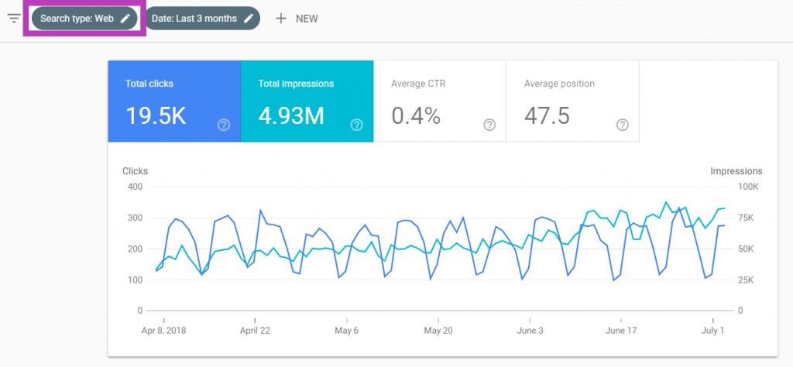Open help icon on Average CTR card
Screen dimensions: 793x367
(489, 125)
